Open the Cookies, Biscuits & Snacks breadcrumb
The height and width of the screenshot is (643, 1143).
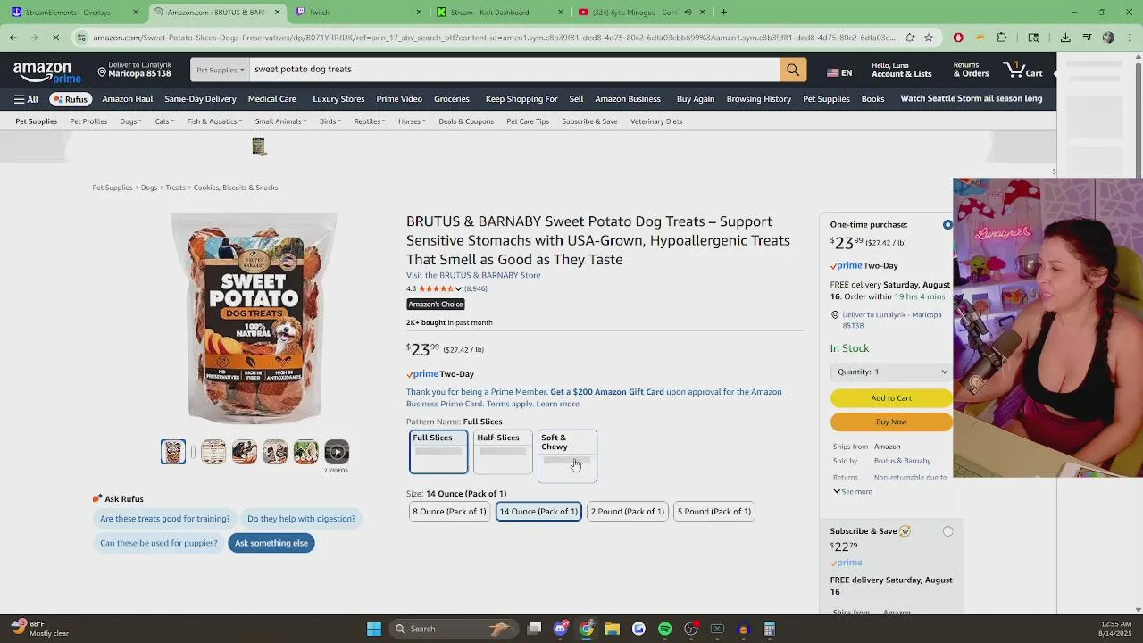236,188
